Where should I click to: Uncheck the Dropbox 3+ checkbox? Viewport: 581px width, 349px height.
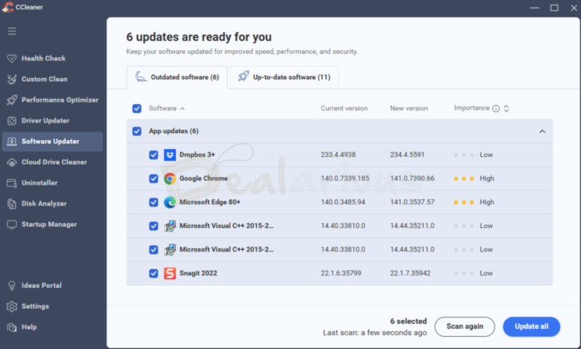[153, 155]
